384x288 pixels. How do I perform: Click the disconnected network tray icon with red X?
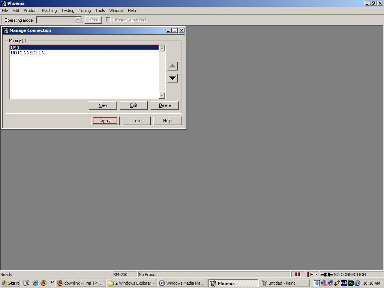click(x=324, y=283)
